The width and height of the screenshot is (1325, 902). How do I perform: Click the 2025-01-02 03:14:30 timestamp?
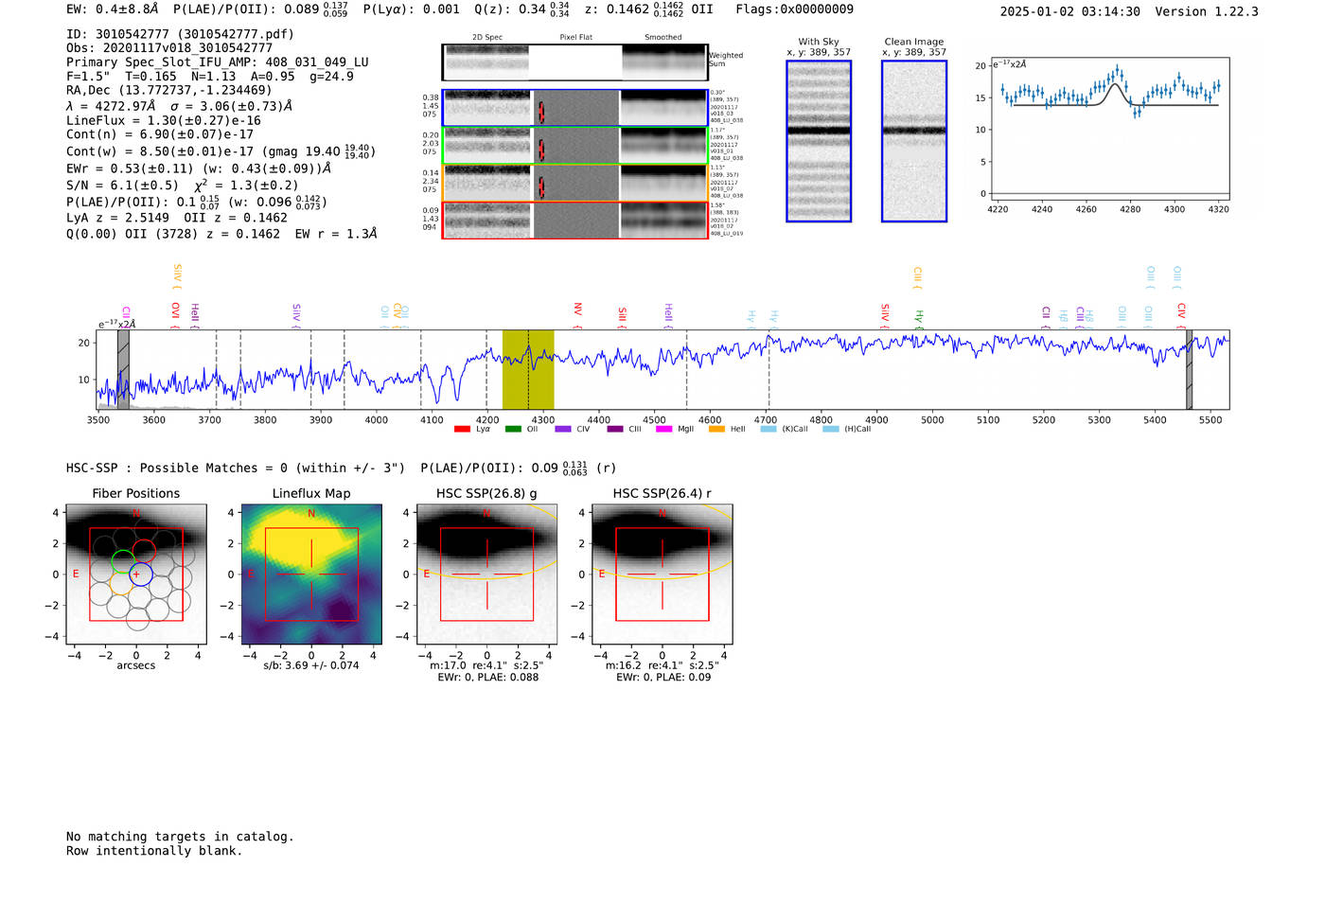click(1069, 12)
